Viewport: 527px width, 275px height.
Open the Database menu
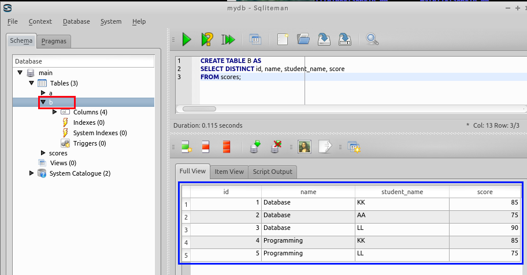tap(76, 21)
